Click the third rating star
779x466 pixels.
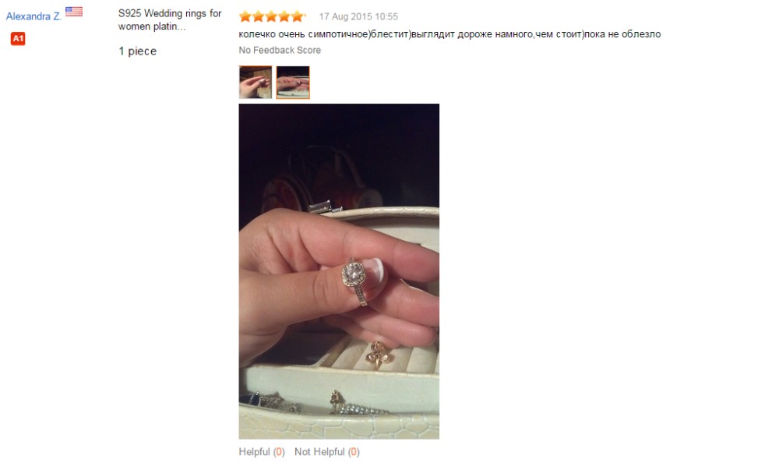point(271,17)
